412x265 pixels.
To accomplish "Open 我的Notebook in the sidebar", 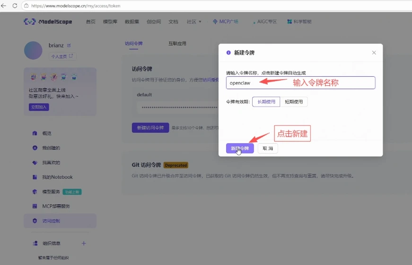I will point(57,177).
